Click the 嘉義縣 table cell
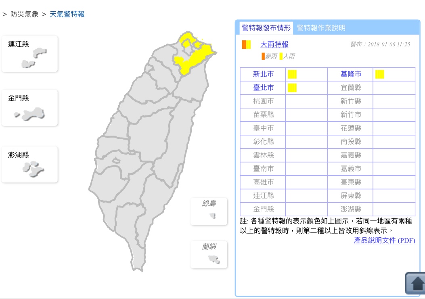 pyautogui.click(x=351, y=155)
